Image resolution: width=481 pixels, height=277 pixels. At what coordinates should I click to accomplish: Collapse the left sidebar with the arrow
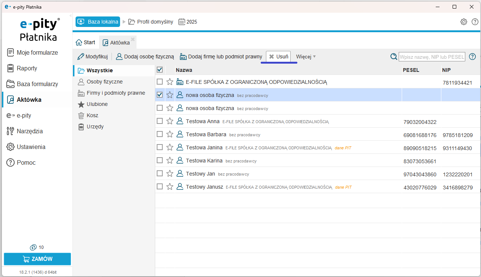coord(71,16)
